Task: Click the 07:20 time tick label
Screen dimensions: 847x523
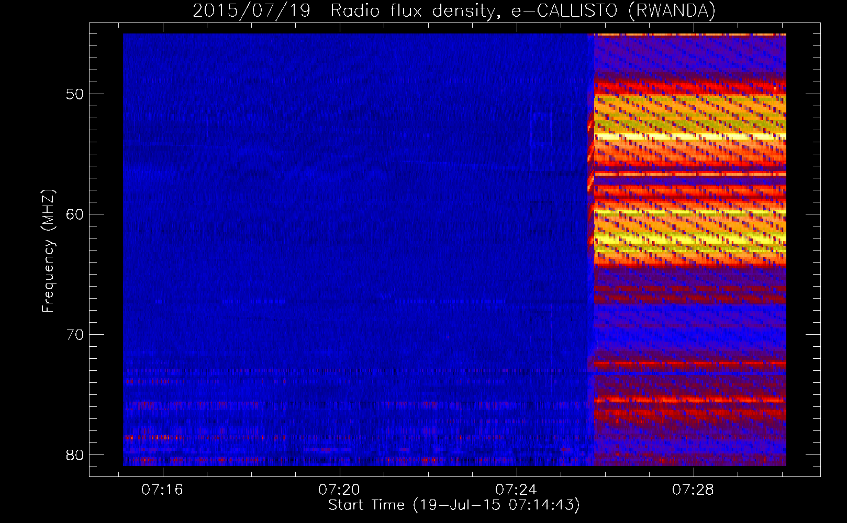Action: point(339,490)
